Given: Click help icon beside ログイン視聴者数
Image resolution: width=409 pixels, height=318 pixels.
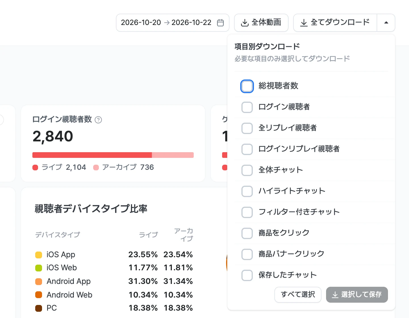Looking at the screenshot, I should pos(98,120).
